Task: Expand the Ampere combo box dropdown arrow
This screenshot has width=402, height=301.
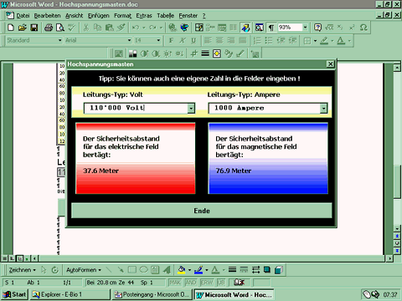Action: (x=323, y=108)
